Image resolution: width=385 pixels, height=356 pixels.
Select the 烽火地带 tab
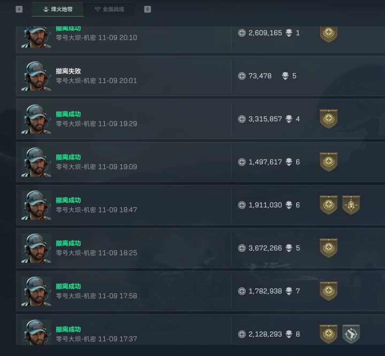[58, 9]
